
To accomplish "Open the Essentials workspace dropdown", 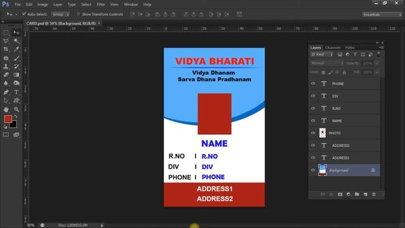I will coord(382,15).
